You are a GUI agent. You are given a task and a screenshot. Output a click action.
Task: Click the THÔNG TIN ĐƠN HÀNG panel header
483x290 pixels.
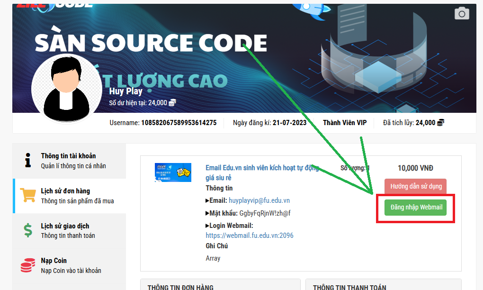point(180,287)
